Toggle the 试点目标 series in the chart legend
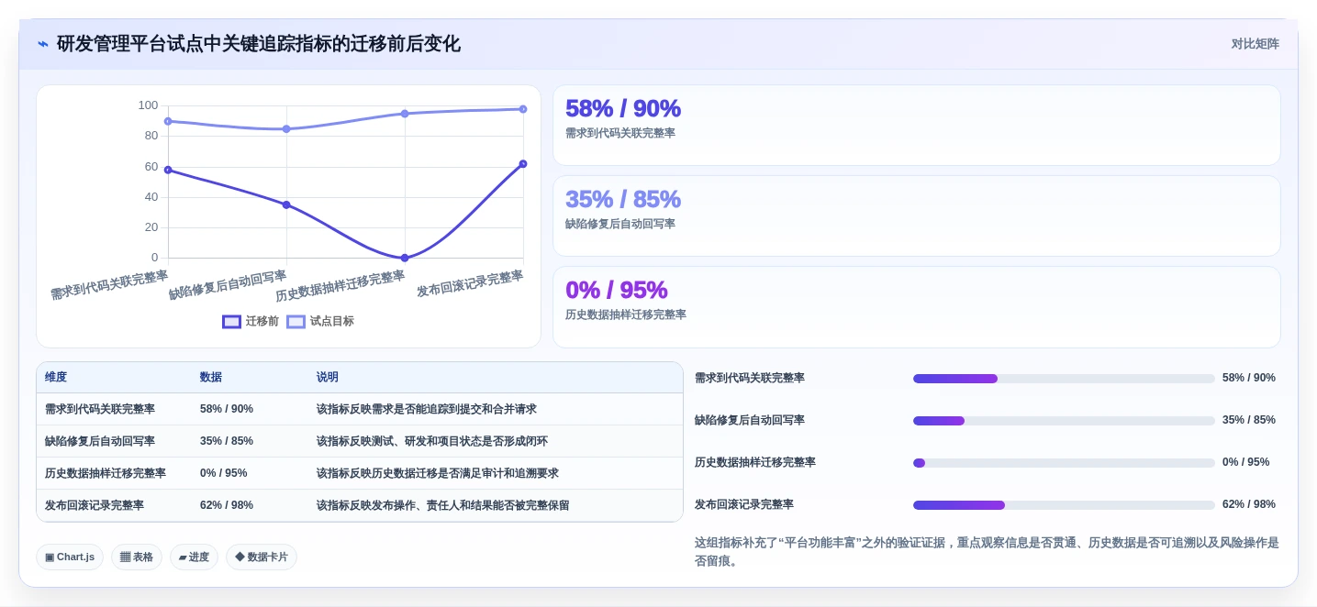The width and height of the screenshot is (1317, 607). (x=320, y=322)
